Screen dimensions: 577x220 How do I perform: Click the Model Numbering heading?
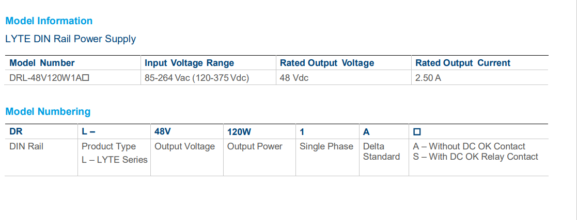pyautogui.click(x=48, y=112)
